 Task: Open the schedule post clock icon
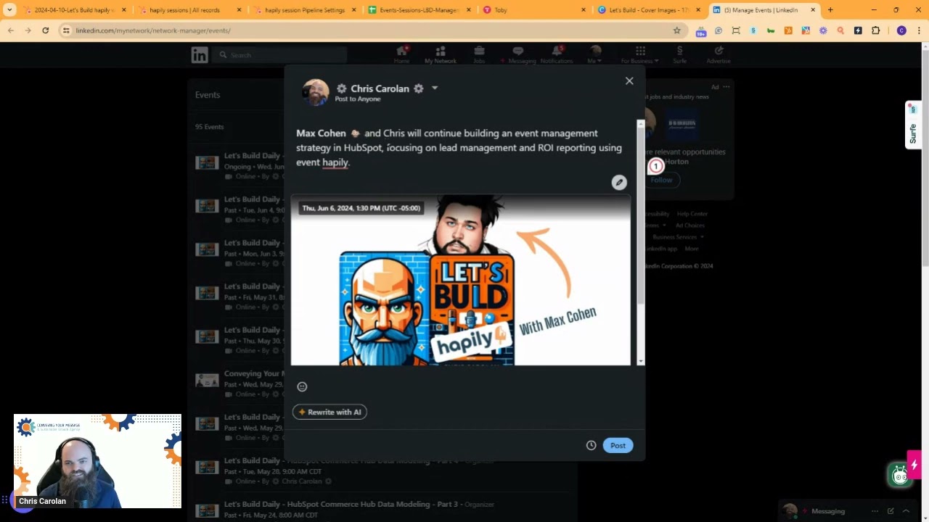coord(591,445)
